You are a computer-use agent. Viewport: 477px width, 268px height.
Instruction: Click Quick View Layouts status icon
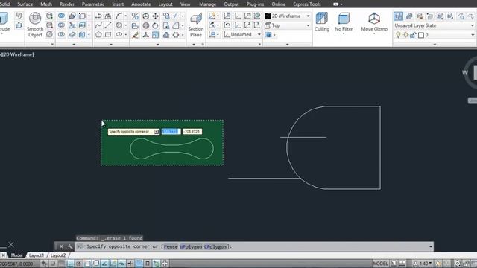(x=394, y=264)
